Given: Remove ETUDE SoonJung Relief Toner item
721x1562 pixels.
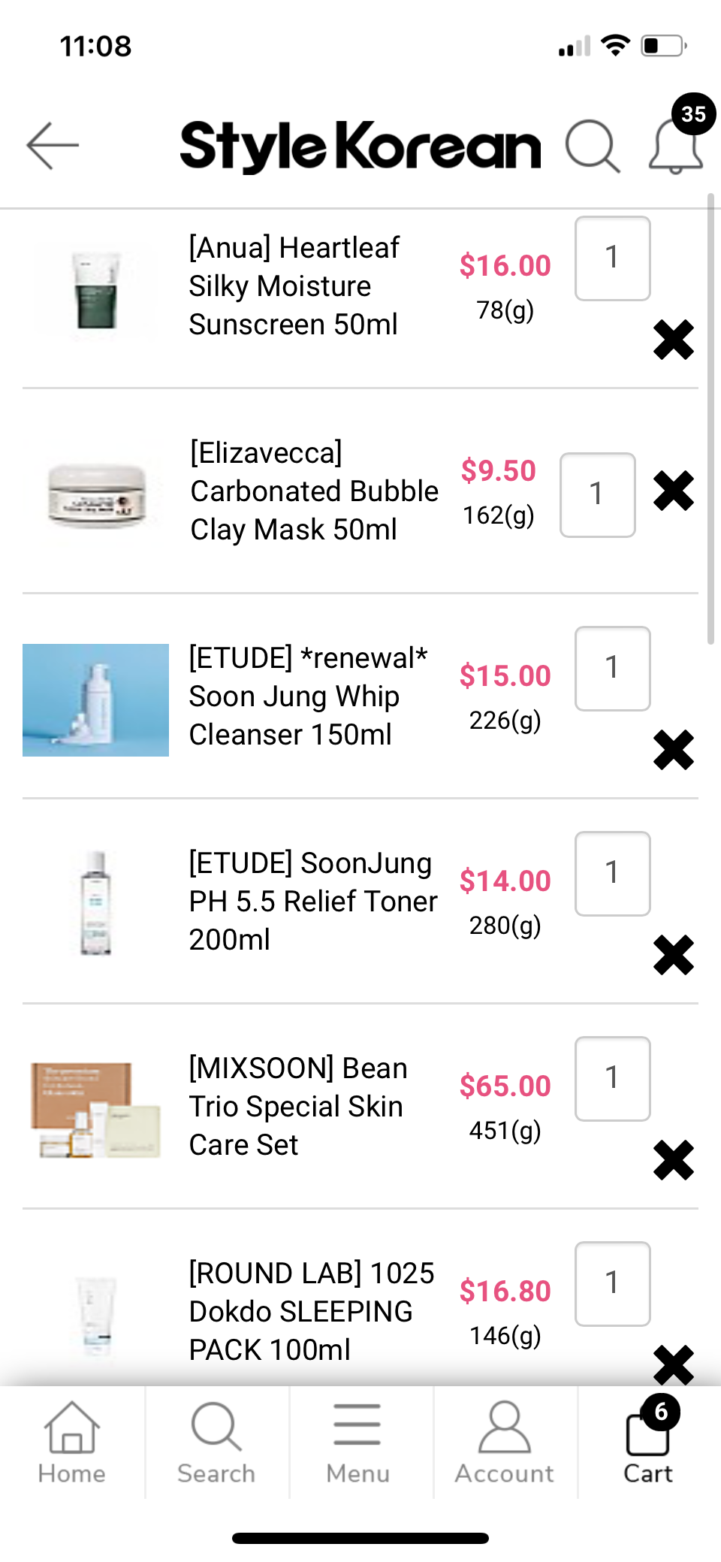Looking at the screenshot, I should point(673,955).
